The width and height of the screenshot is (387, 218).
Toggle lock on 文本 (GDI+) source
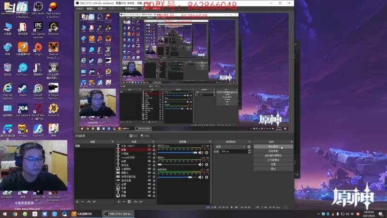tap(154, 146)
